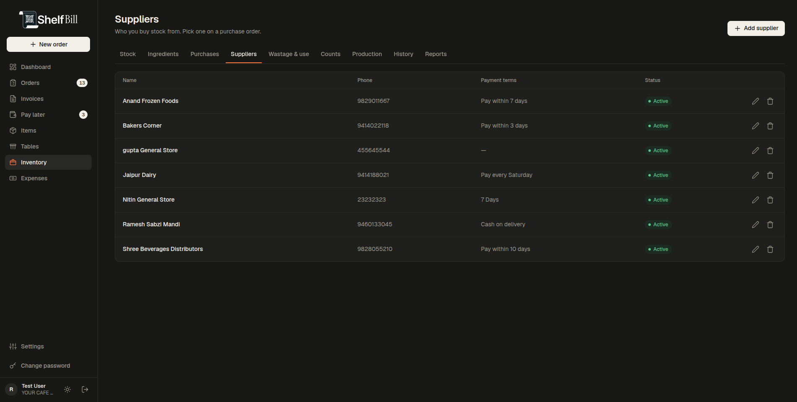Screen dimensions: 797x402
Task: Click Active status of Anand Frozen Foods
Action: tap(658, 101)
